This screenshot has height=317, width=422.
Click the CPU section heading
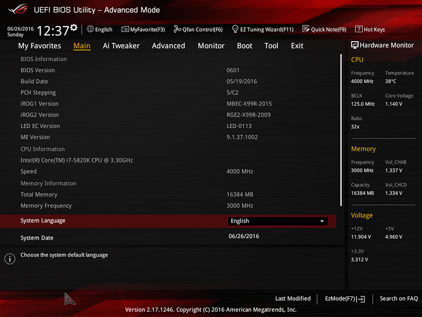pyautogui.click(x=357, y=60)
